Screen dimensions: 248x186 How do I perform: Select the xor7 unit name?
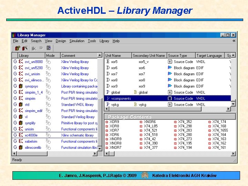(x=114, y=74)
